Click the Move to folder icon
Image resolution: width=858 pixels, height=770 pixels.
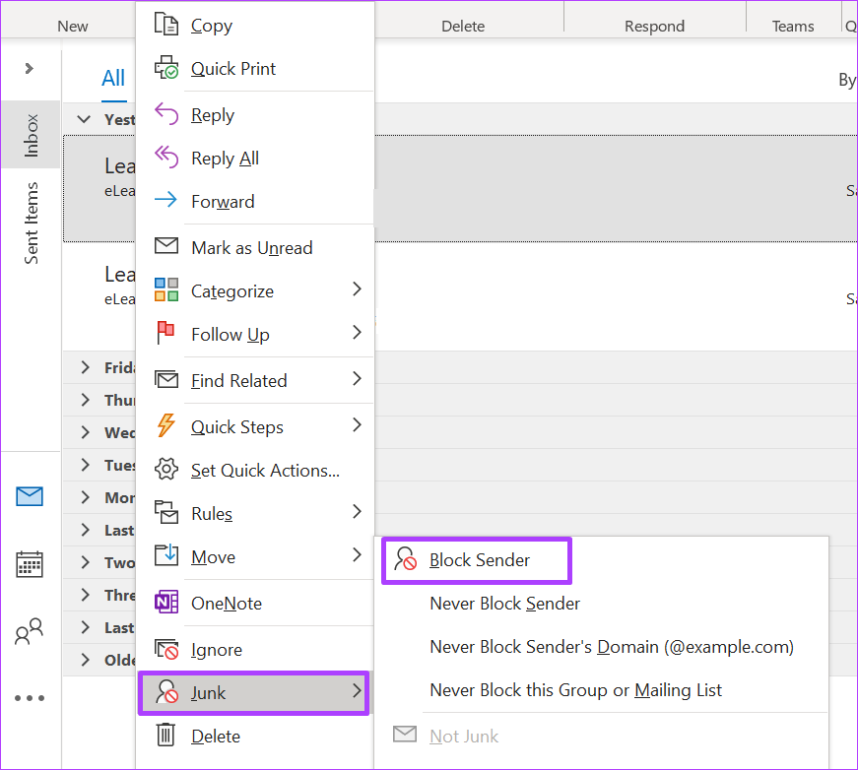pos(165,555)
